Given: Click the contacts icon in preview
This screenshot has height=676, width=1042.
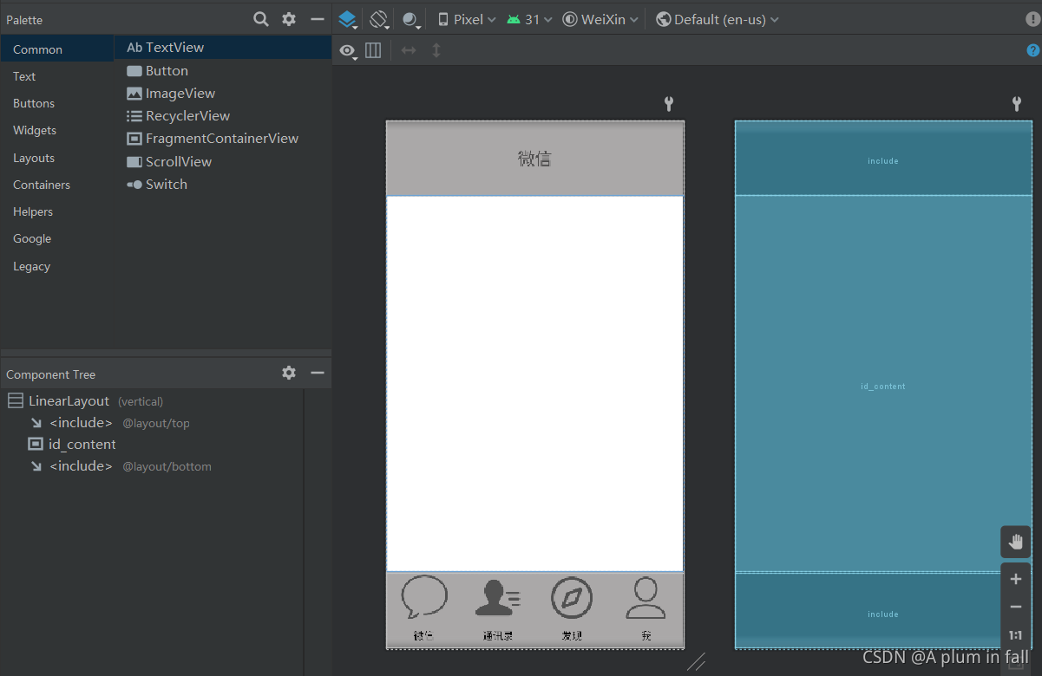Looking at the screenshot, I should (x=498, y=598).
